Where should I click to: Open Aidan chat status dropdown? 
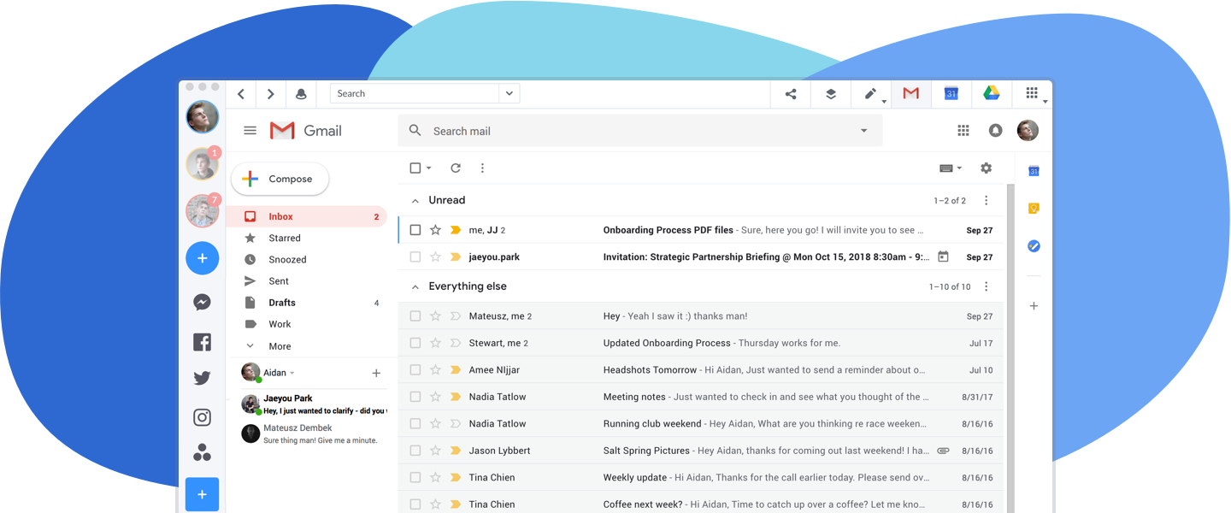click(x=292, y=373)
